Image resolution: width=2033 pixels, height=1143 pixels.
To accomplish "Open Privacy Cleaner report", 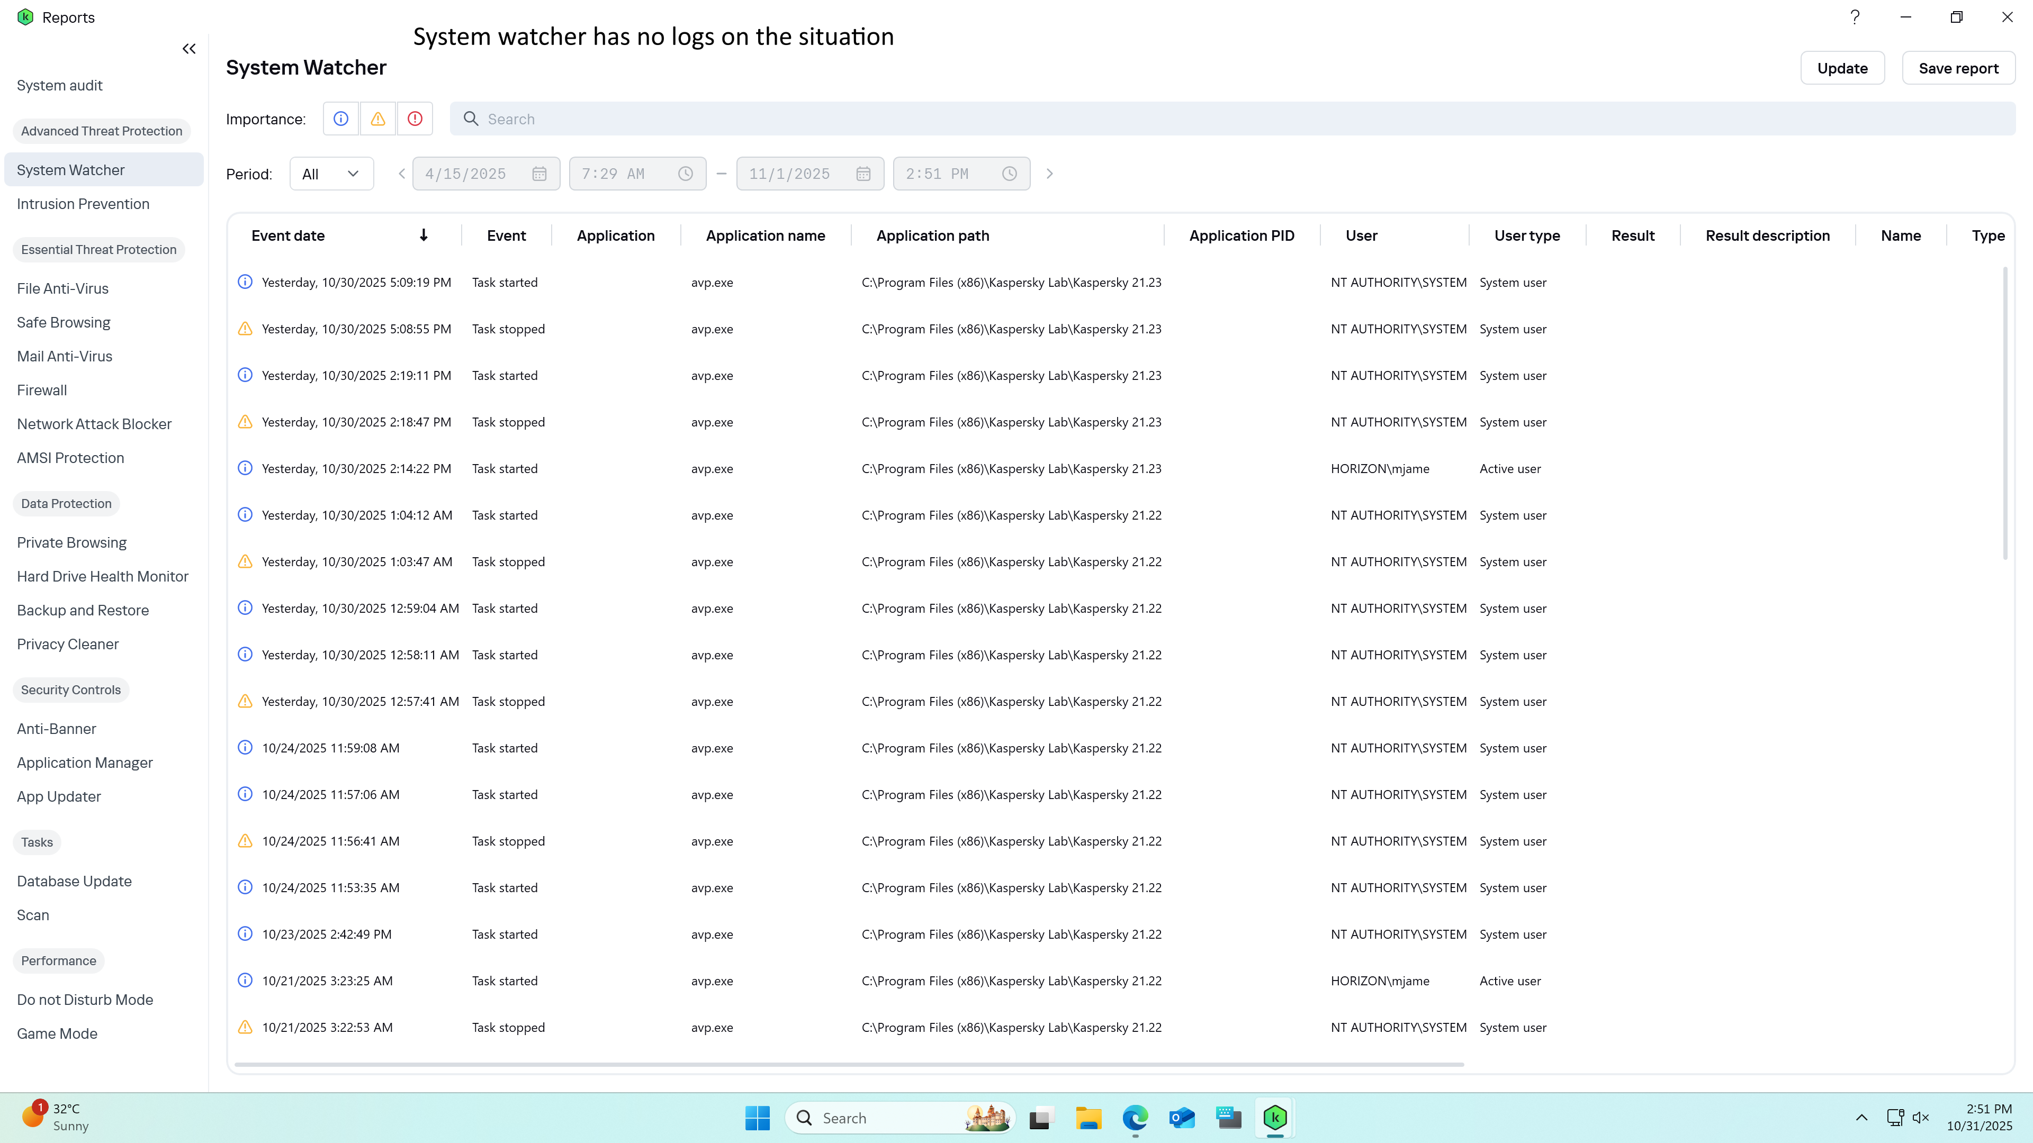I will (68, 645).
